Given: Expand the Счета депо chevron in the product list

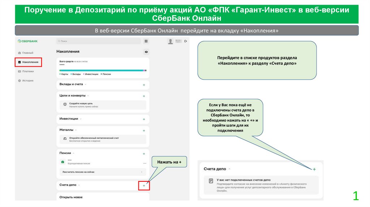Looking at the screenshot, I should point(79,185).
